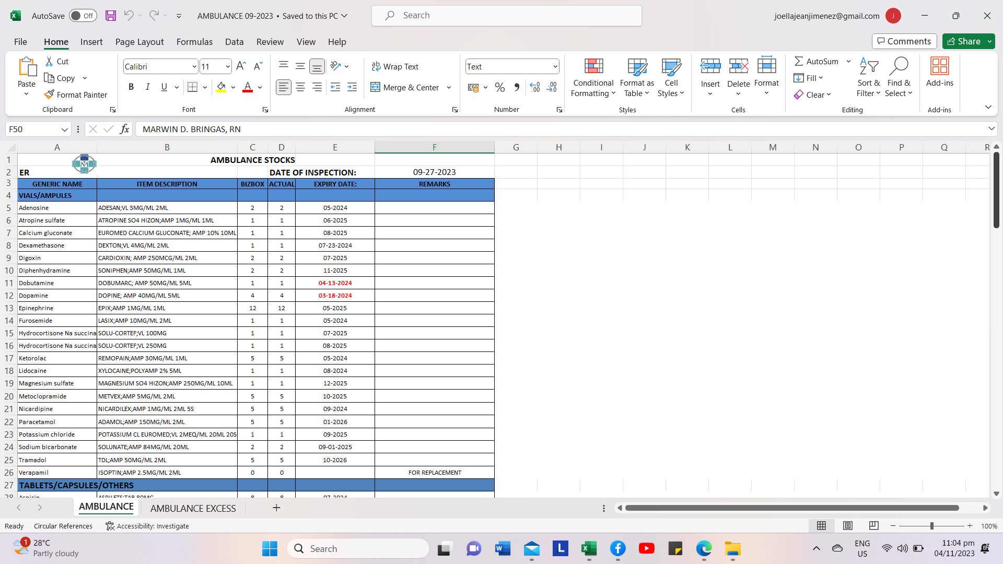The width and height of the screenshot is (1003, 564).
Task: Expand the formula bar chevron
Action: coord(991,128)
